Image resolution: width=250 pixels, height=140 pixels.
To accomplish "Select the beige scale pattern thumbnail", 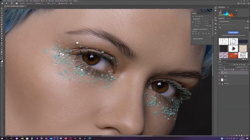I will (x=243, y=48).
